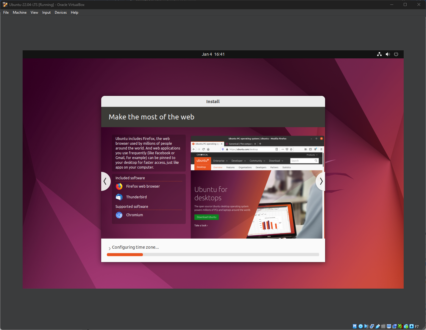The image size is (426, 330).
Task: Click the F7 host key label
Action: tap(417, 327)
